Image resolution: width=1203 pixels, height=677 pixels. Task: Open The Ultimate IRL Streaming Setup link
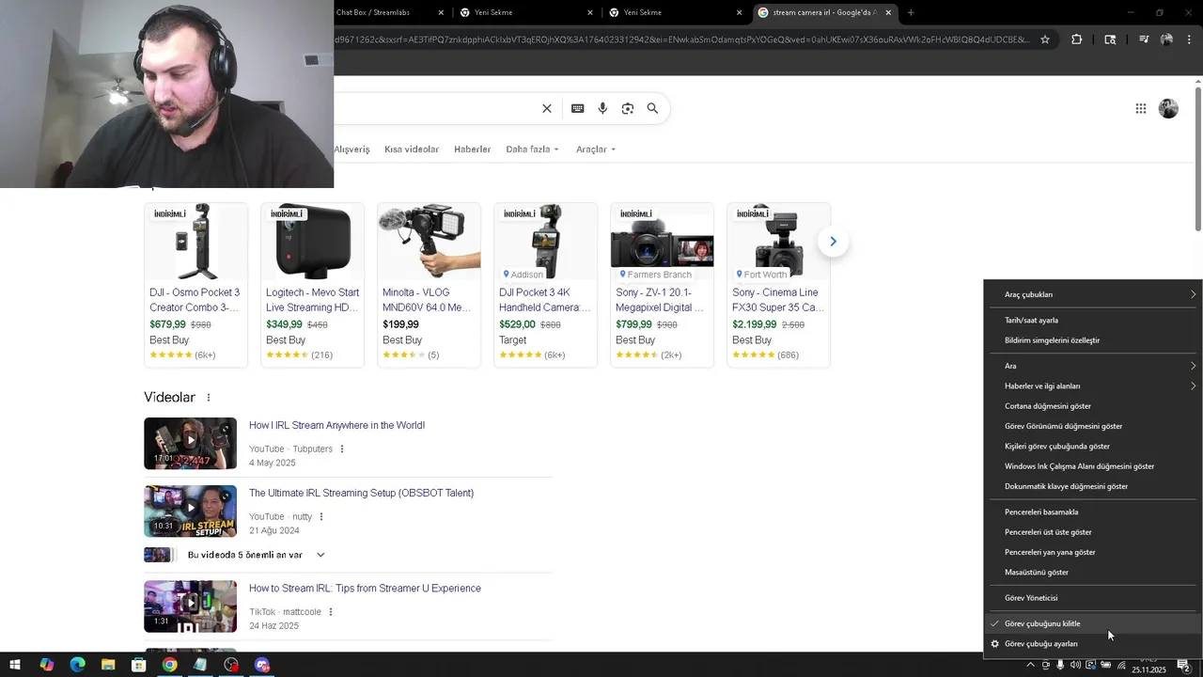pyautogui.click(x=361, y=493)
